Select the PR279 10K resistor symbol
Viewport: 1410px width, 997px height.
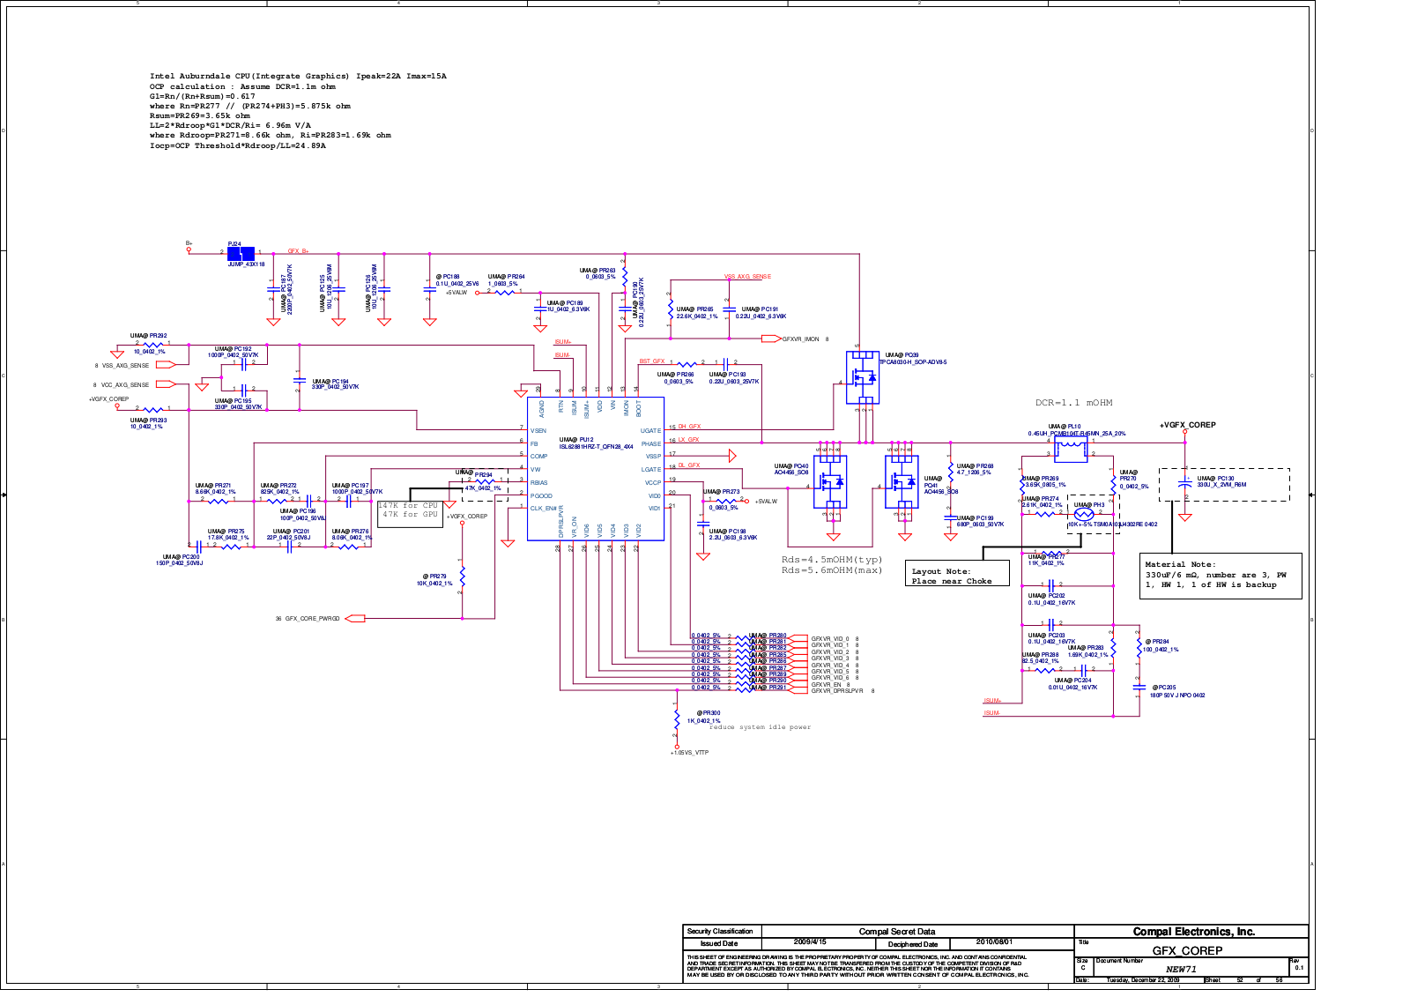point(462,577)
